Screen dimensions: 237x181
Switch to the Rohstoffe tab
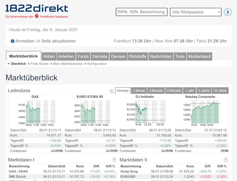point(138,56)
